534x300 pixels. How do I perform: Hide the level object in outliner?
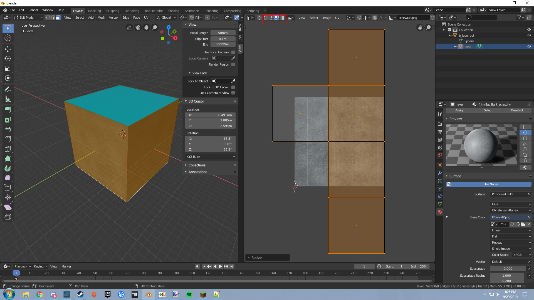[x=529, y=46]
